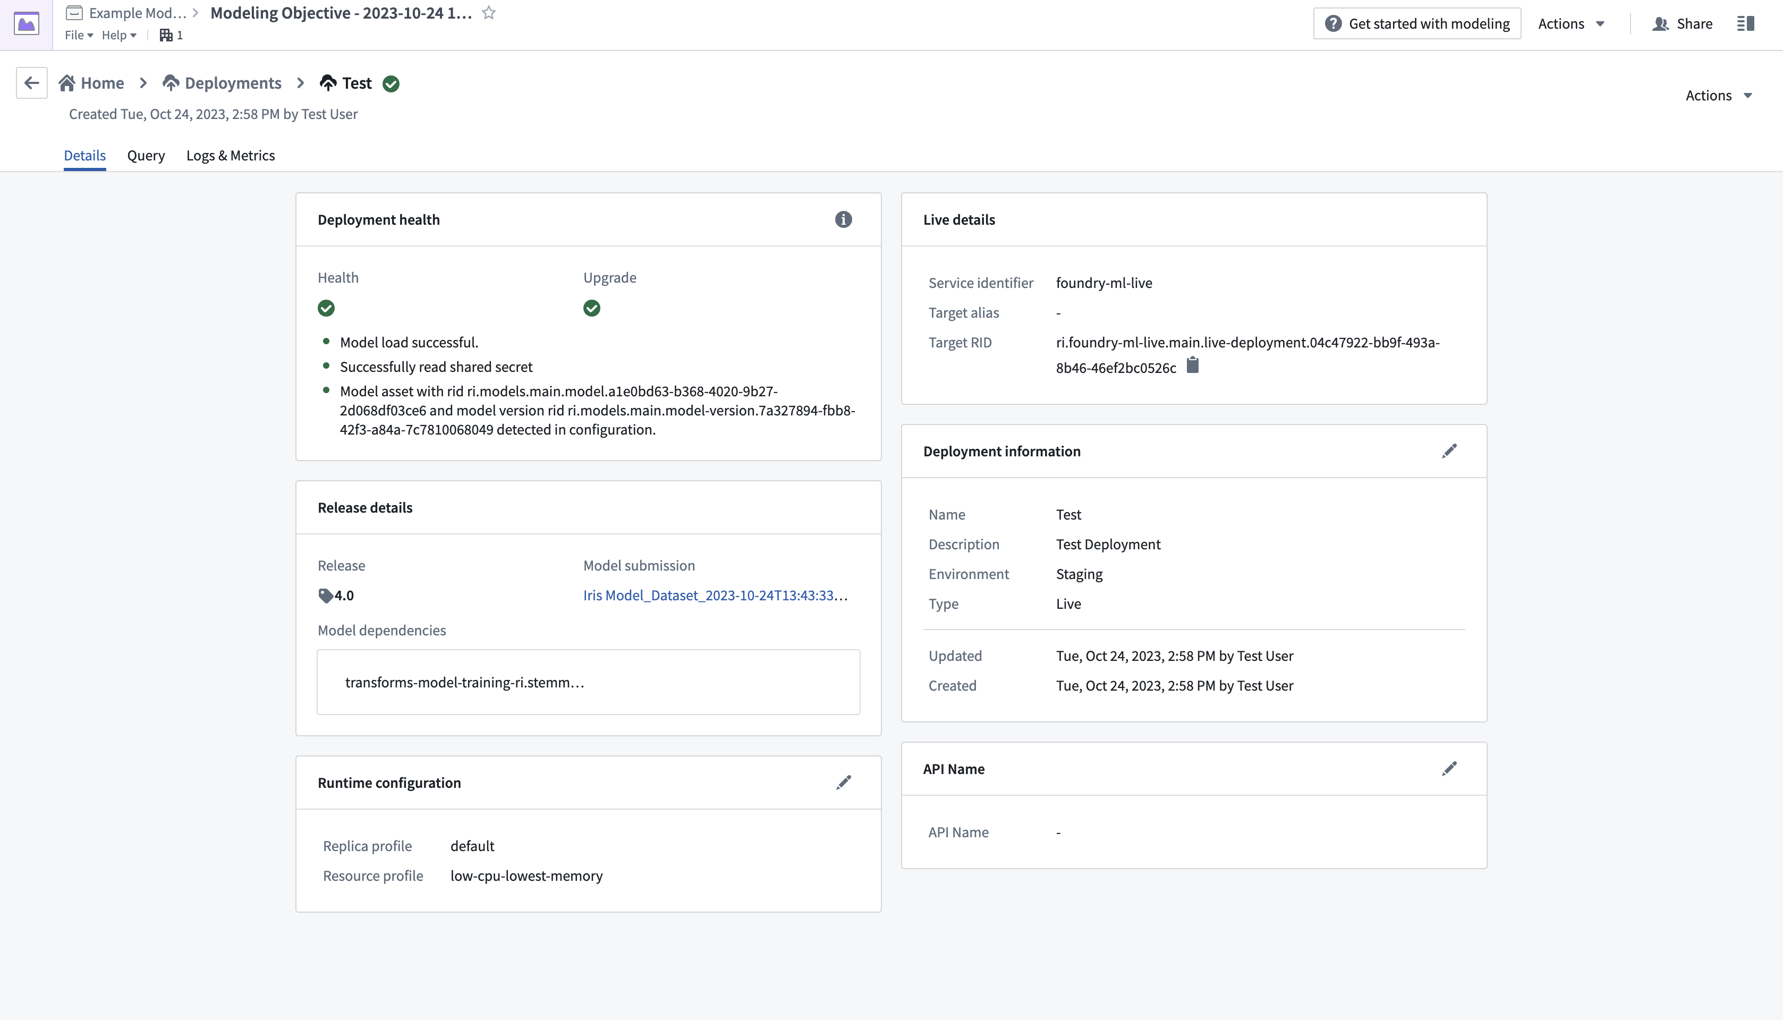Open the File menu
The image size is (1783, 1020).
pyautogui.click(x=79, y=35)
